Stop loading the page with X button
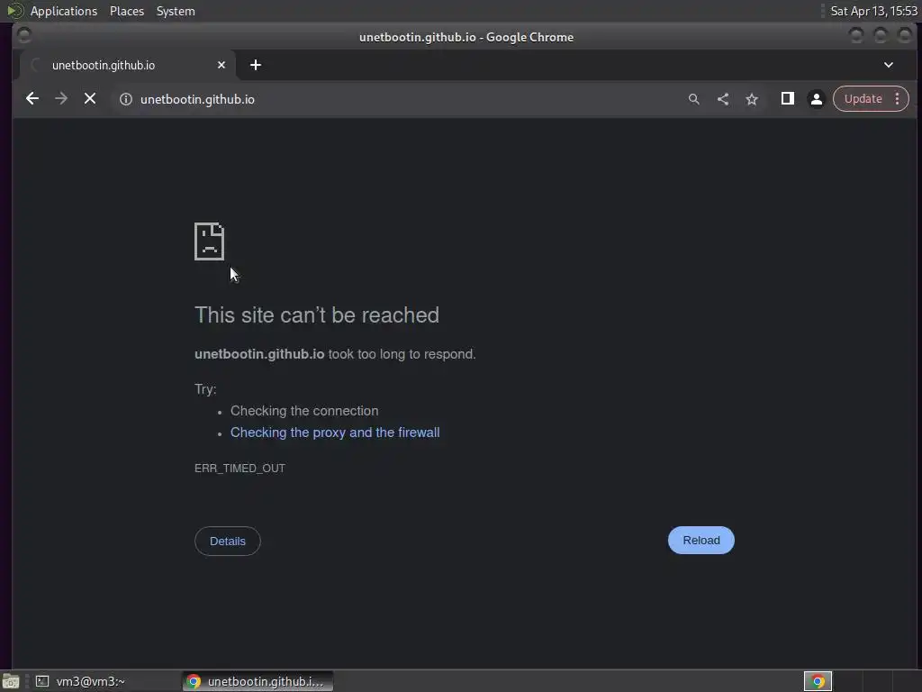 [x=90, y=99]
